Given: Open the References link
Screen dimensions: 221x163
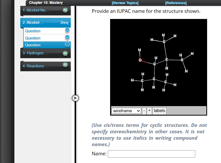Looking at the screenshot, I should coord(176,3).
